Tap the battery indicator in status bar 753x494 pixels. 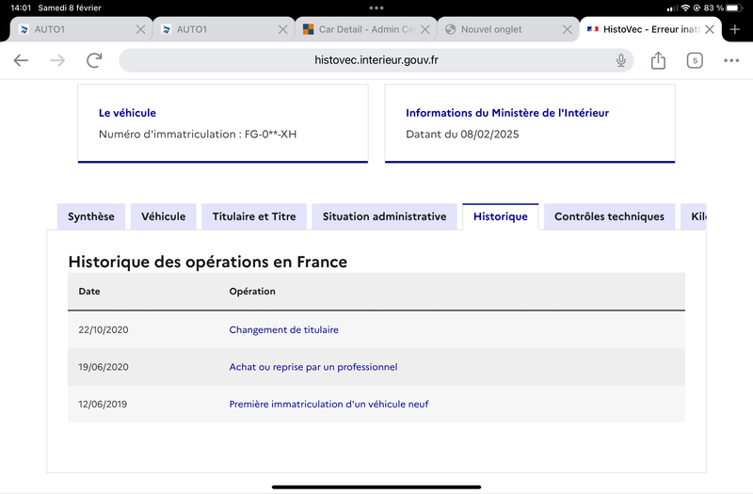coord(734,8)
